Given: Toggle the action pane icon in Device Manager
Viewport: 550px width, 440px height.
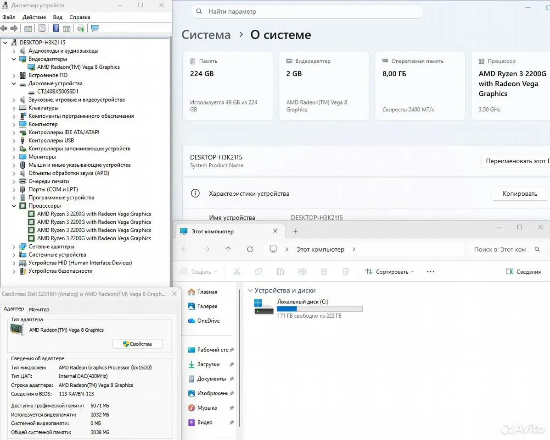Looking at the screenshot, I should pyautogui.click(x=67, y=28).
